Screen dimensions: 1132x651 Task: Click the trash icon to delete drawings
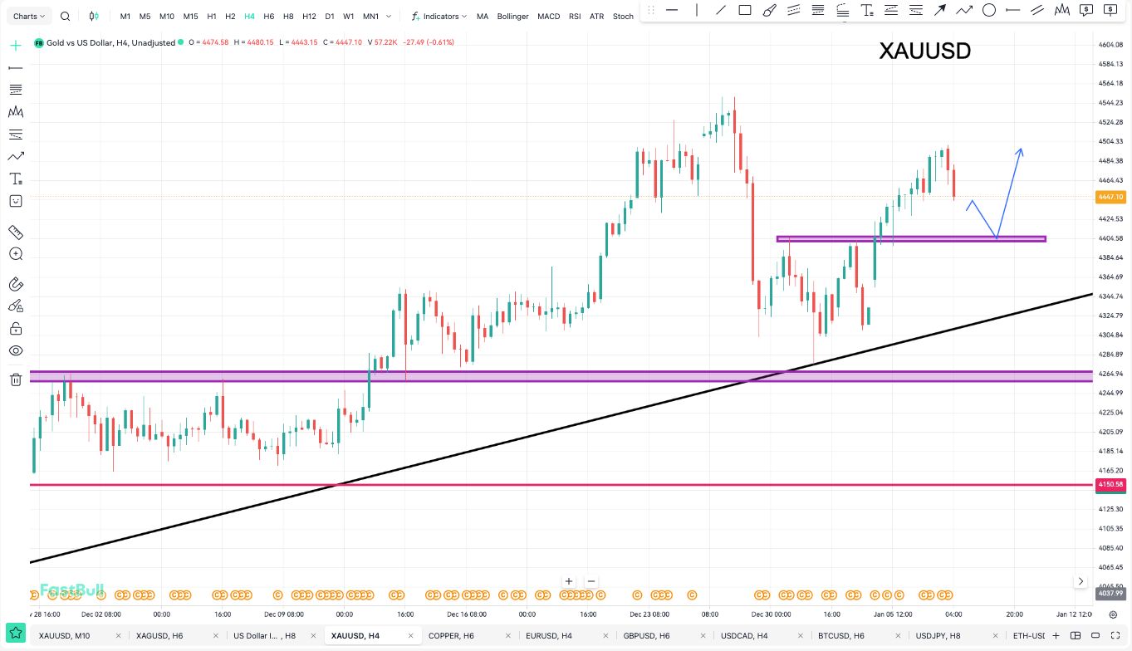click(x=15, y=379)
